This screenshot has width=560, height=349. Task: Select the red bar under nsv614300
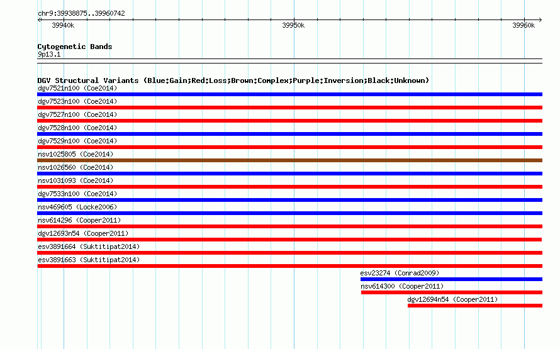click(x=452, y=292)
